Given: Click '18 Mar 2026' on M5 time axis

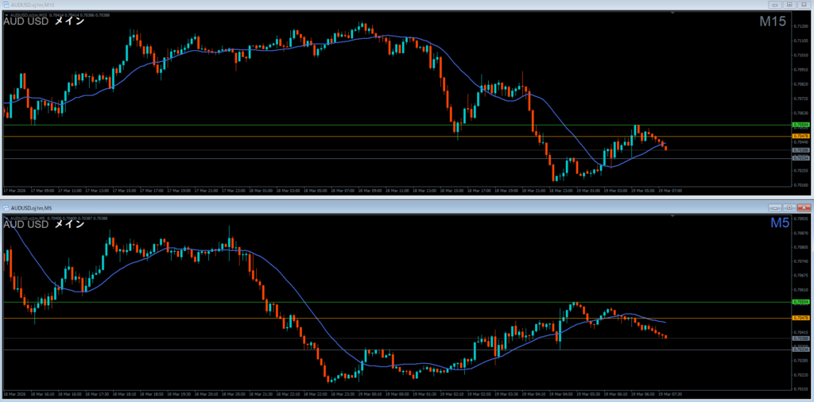Looking at the screenshot, I should 14,394.
